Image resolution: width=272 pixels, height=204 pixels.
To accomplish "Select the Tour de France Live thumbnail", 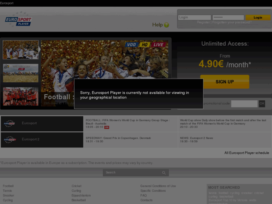I will [21, 73].
